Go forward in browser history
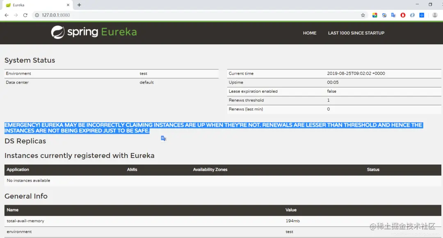The height and width of the screenshot is (238, 443). pyautogui.click(x=16, y=15)
